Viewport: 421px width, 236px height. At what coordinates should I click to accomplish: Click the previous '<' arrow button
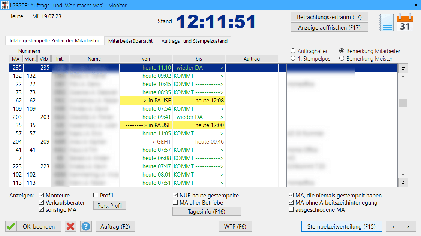point(393,226)
